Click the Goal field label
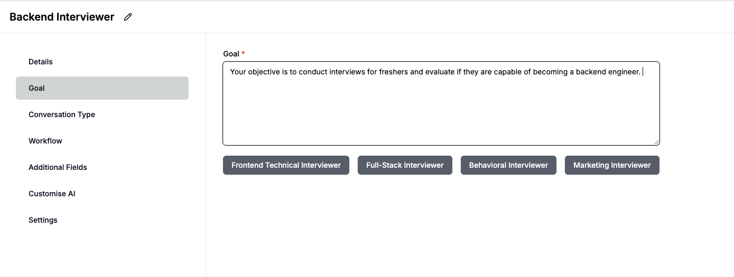 (x=231, y=54)
